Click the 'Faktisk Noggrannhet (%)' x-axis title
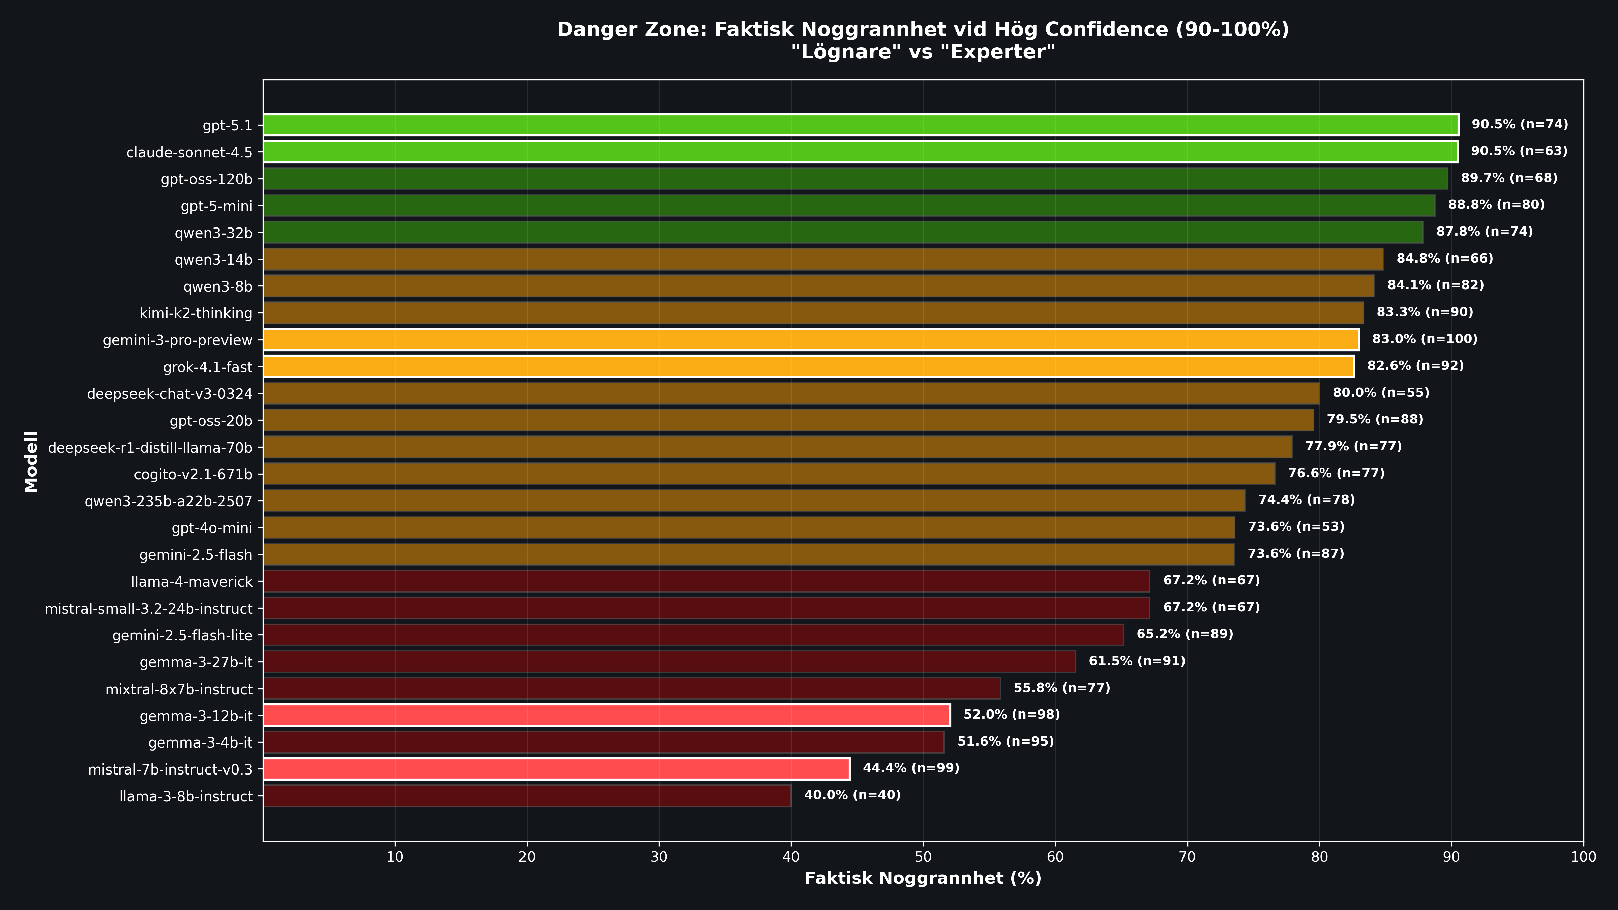 click(x=923, y=878)
